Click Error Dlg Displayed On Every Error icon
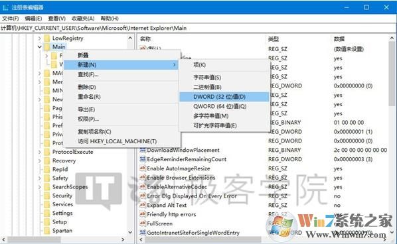 [143, 196]
